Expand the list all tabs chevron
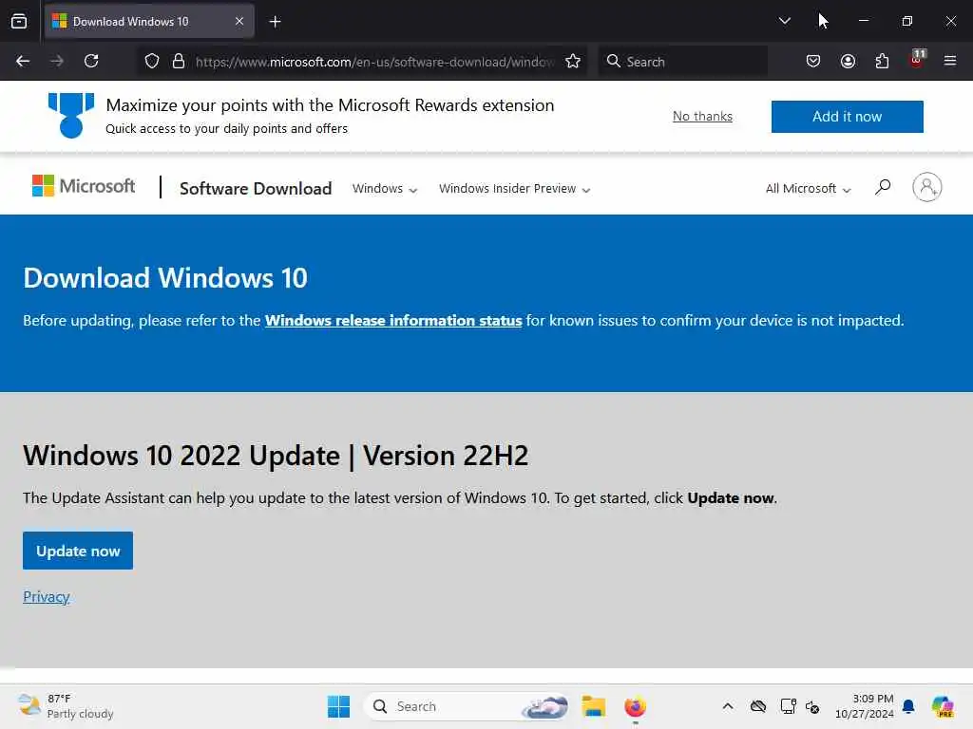Viewport: 973px width, 729px height. pyautogui.click(x=784, y=21)
